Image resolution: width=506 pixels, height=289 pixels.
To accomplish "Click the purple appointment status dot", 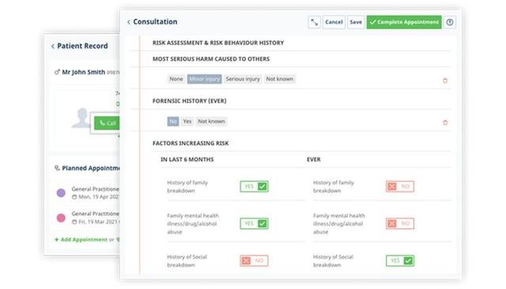I will click(61, 193).
